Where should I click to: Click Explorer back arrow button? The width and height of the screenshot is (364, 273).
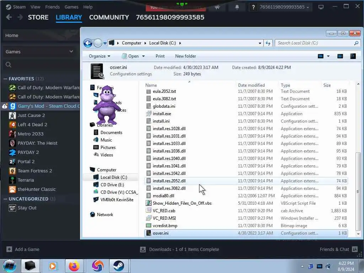pos(88,43)
